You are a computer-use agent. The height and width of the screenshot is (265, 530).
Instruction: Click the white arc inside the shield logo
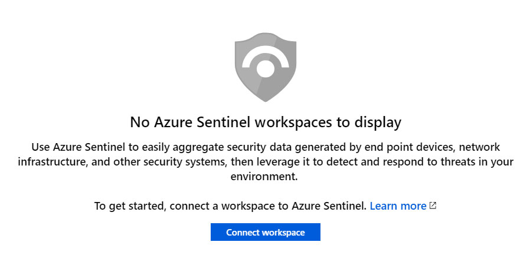click(x=266, y=57)
